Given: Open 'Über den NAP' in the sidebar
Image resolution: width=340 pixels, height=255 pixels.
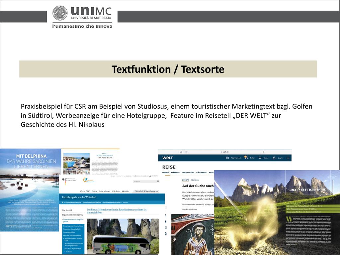Looking at the screenshot, I should pyautogui.click(x=67, y=210).
